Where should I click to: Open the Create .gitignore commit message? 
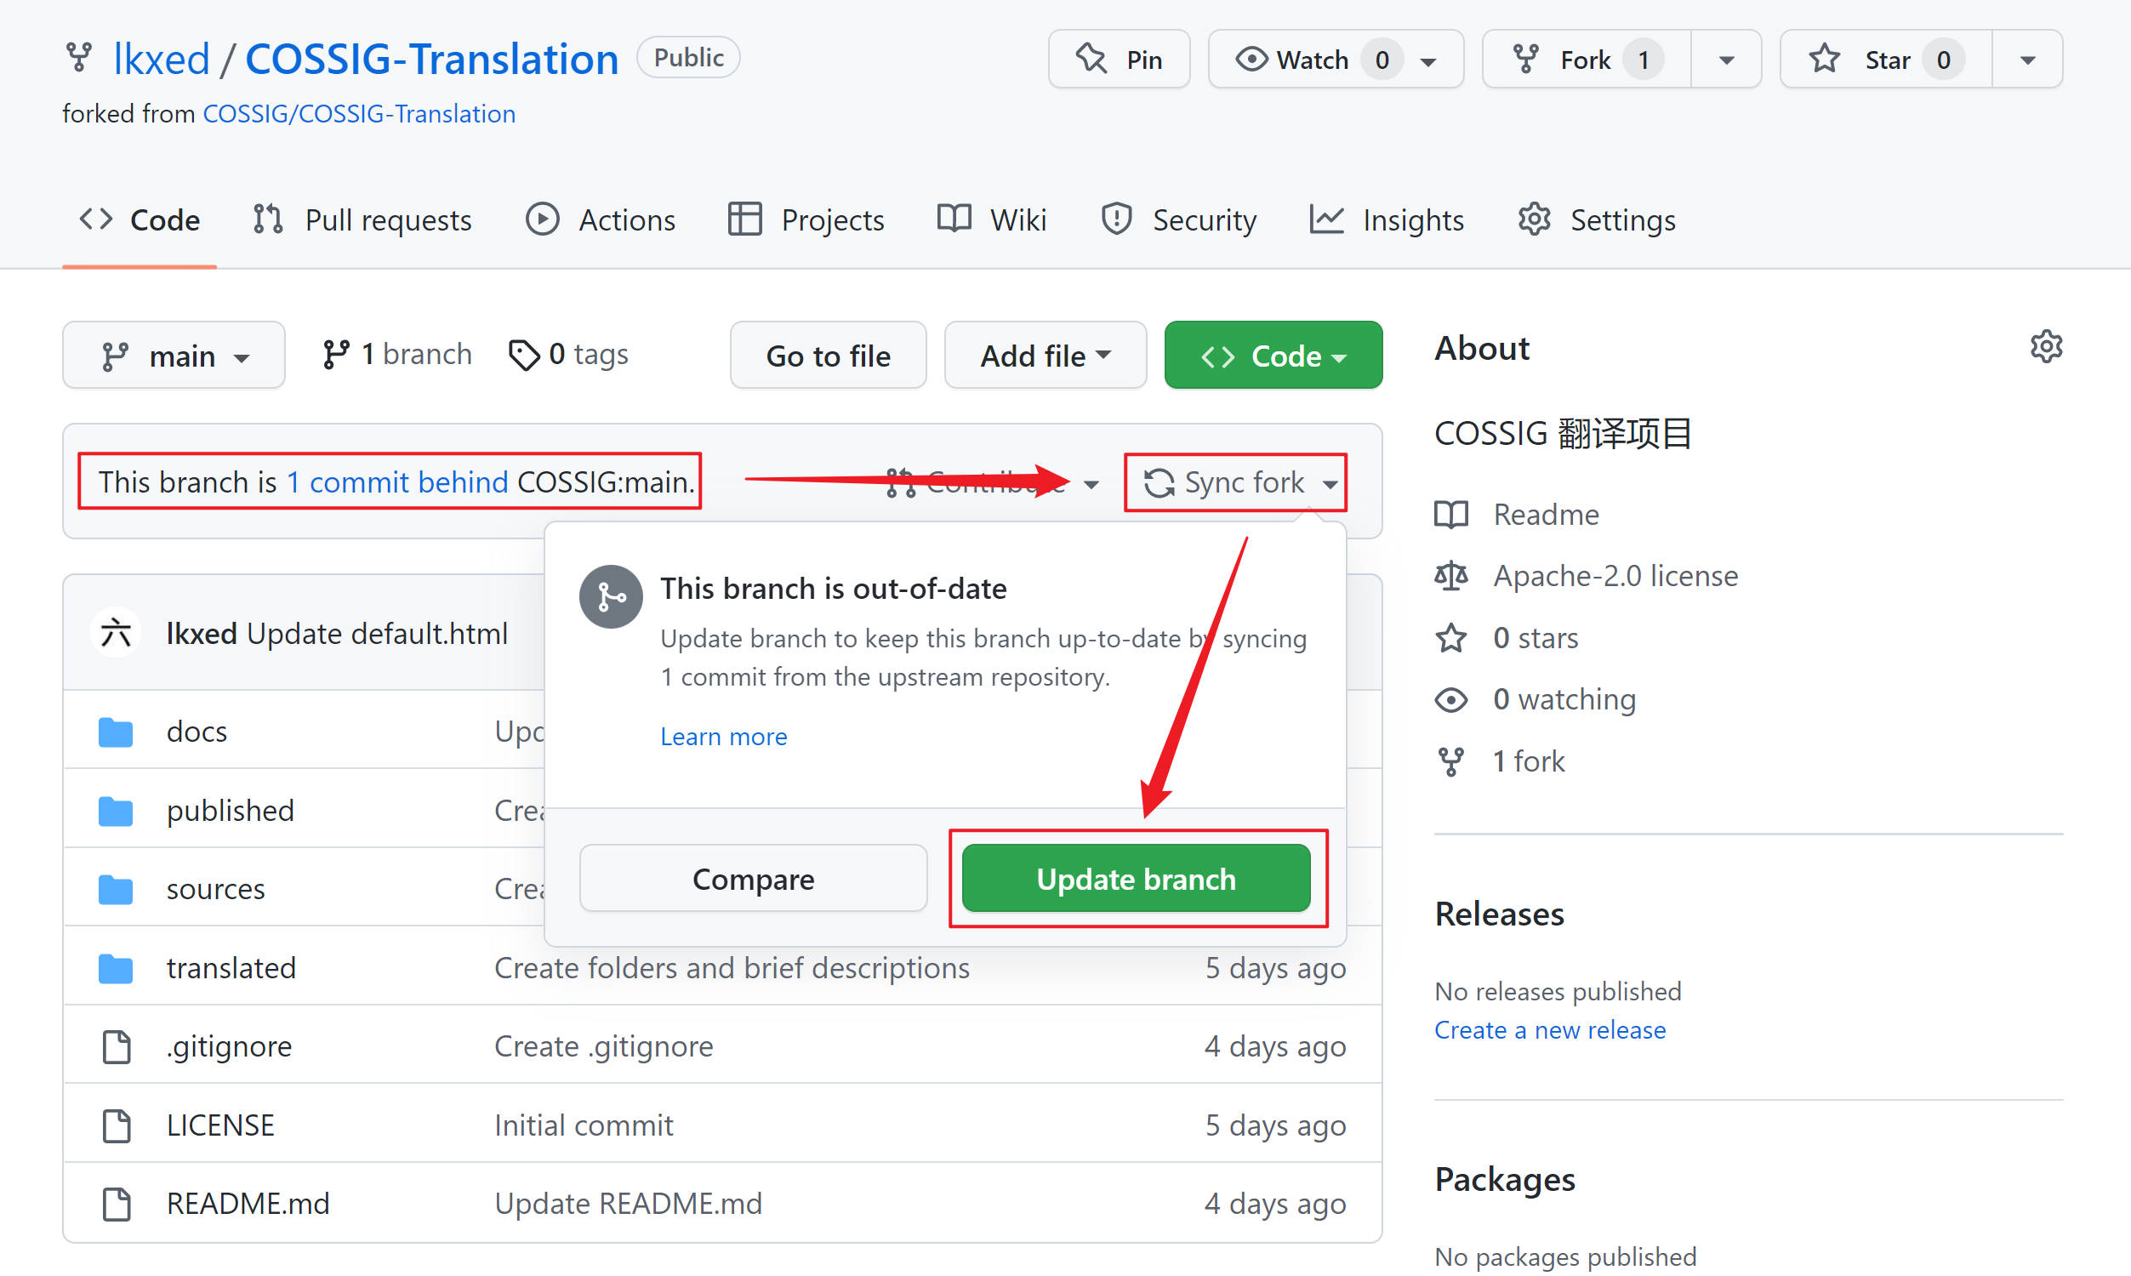pyautogui.click(x=603, y=1047)
